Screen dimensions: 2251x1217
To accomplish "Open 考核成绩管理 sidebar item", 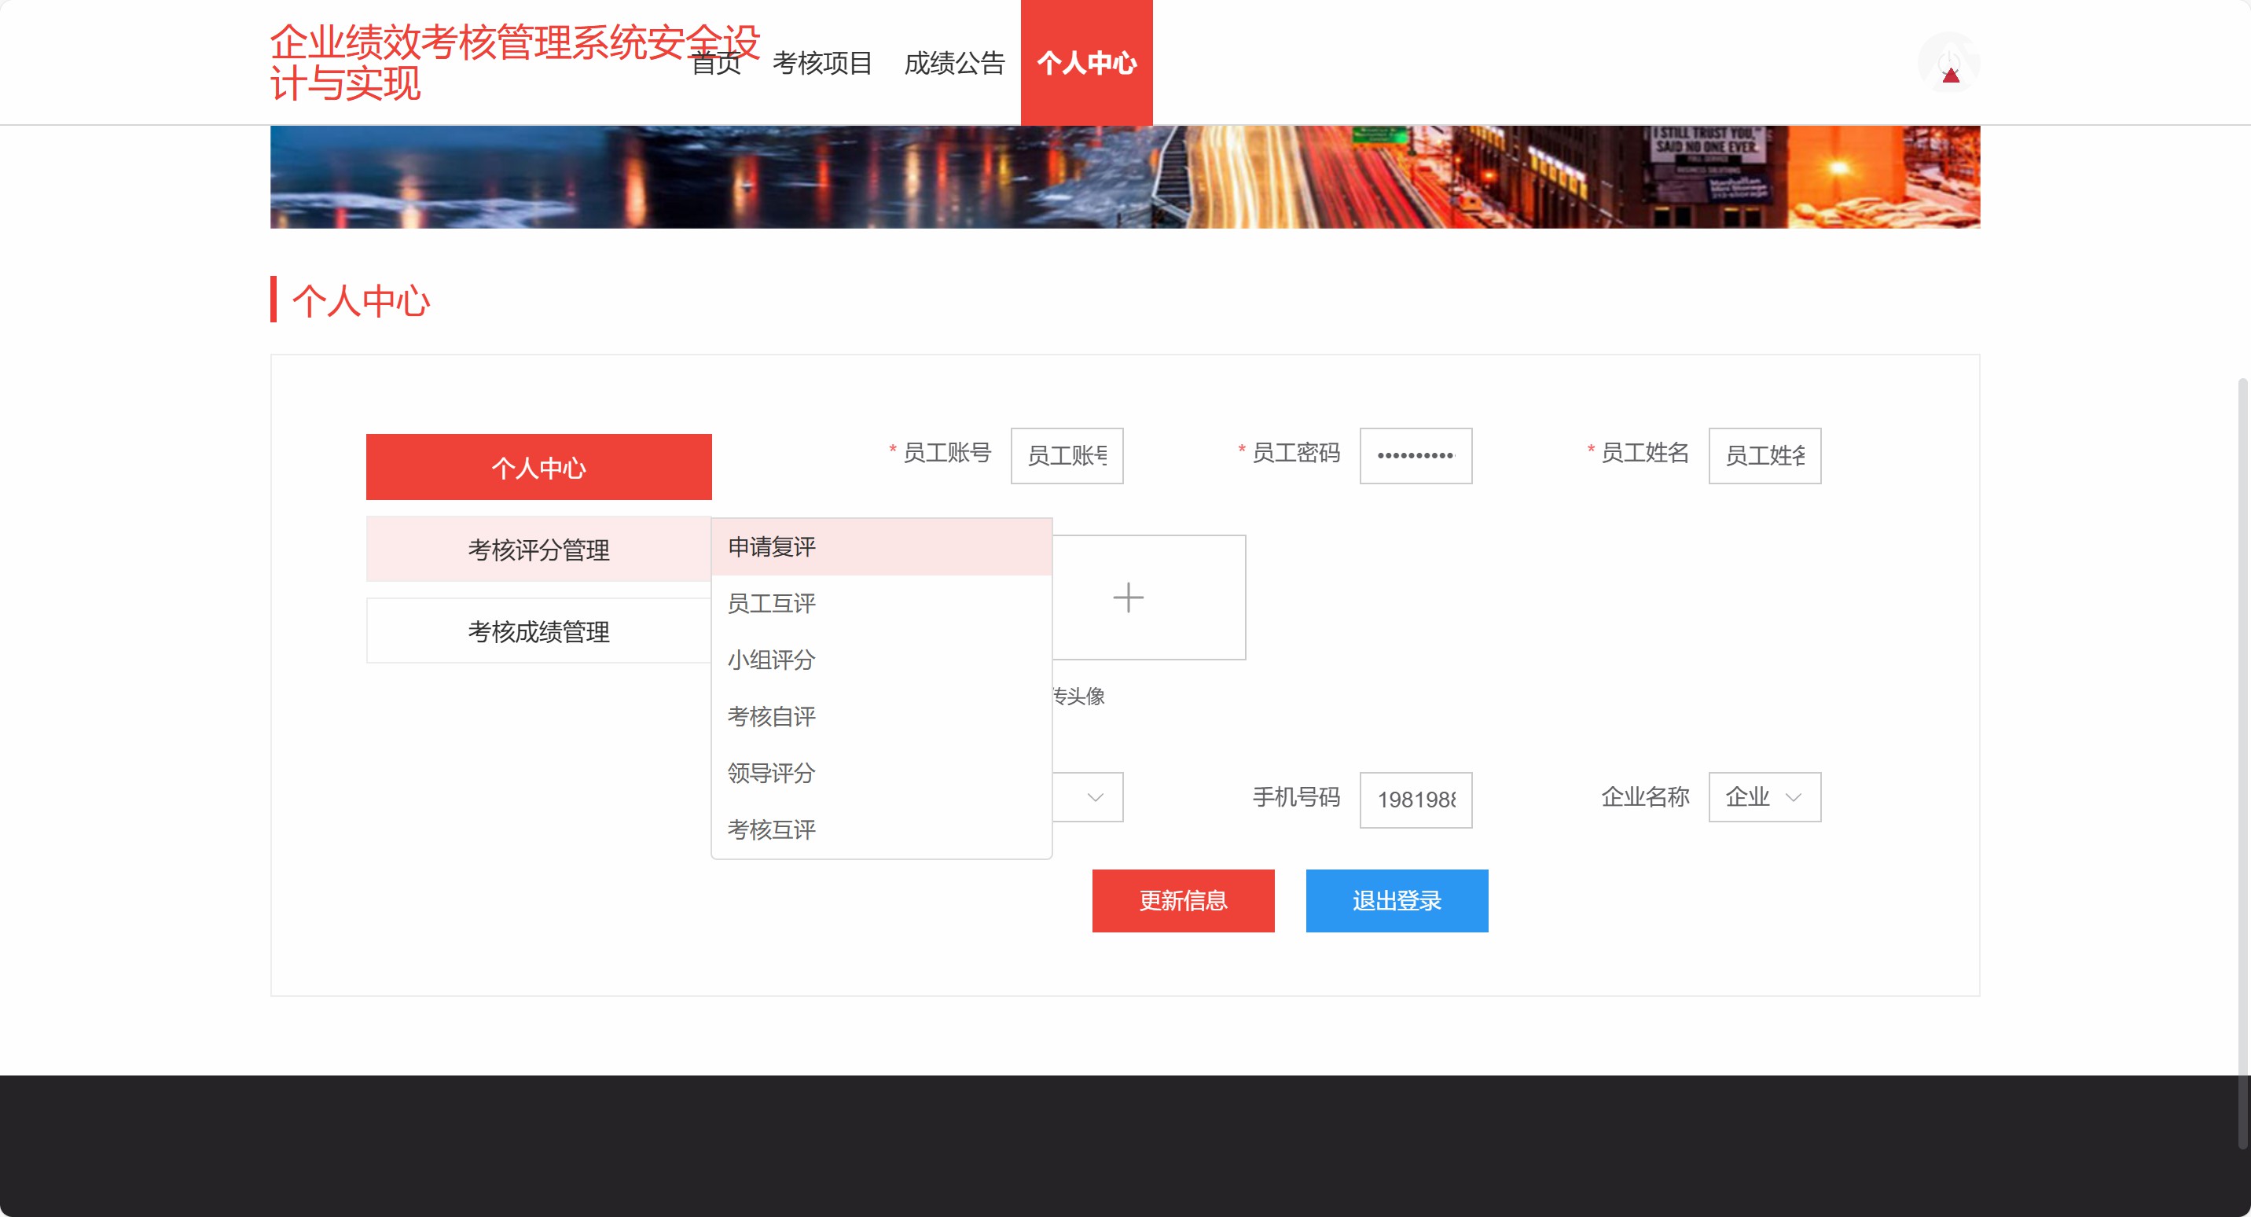I will tap(538, 631).
